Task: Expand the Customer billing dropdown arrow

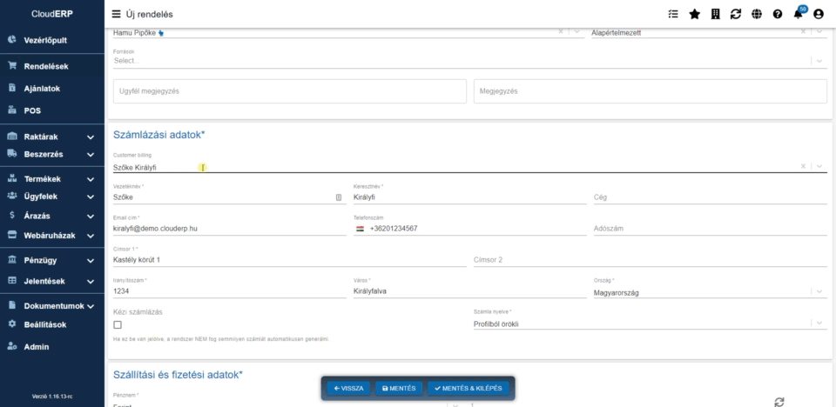Action: pos(819,166)
